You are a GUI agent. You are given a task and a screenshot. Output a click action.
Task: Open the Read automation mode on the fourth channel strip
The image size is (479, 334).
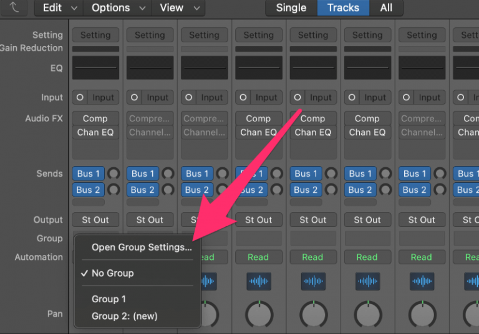259,257
